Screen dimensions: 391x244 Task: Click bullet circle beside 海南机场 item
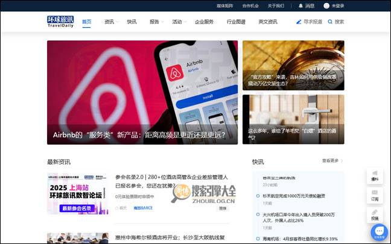[258, 239]
